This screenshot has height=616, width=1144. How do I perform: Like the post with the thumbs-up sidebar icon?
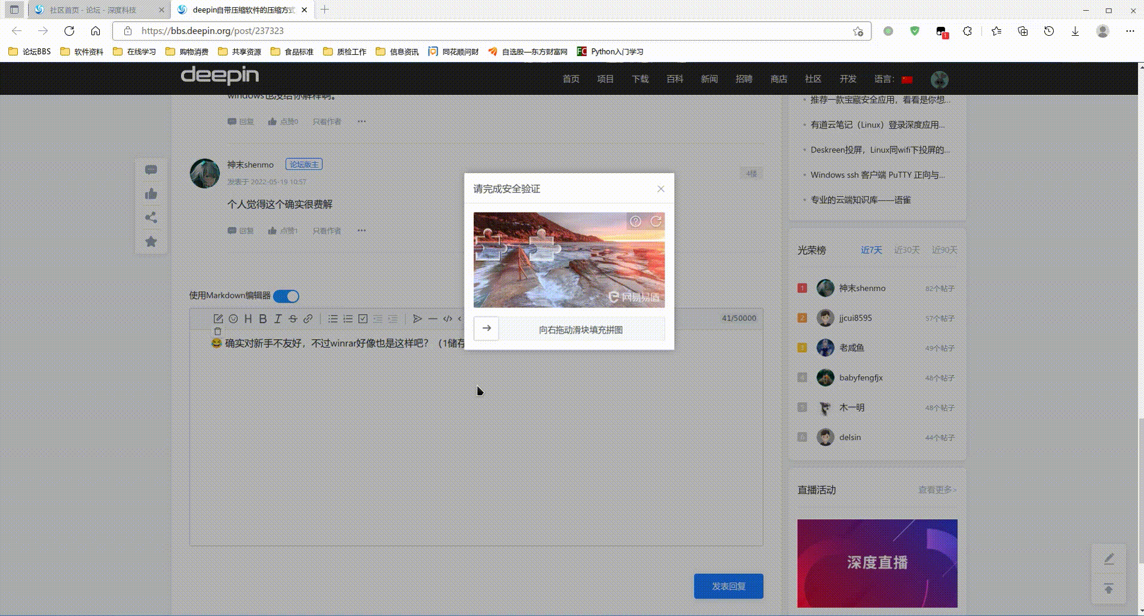pyautogui.click(x=151, y=193)
